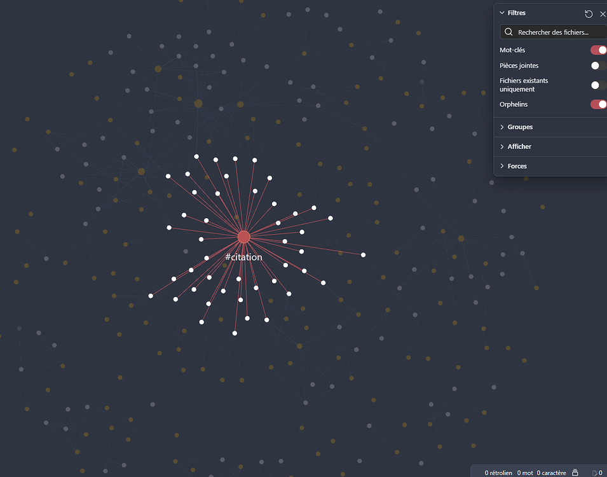Focus the Rechercher des fichiers search field

coord(554,32)
